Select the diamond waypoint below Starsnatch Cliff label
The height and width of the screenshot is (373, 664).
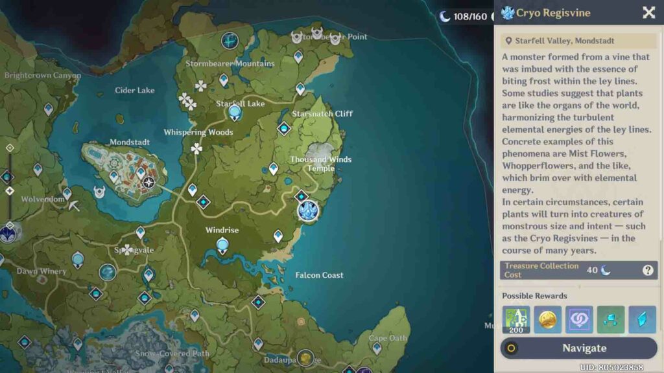click(x=284, y=128)
